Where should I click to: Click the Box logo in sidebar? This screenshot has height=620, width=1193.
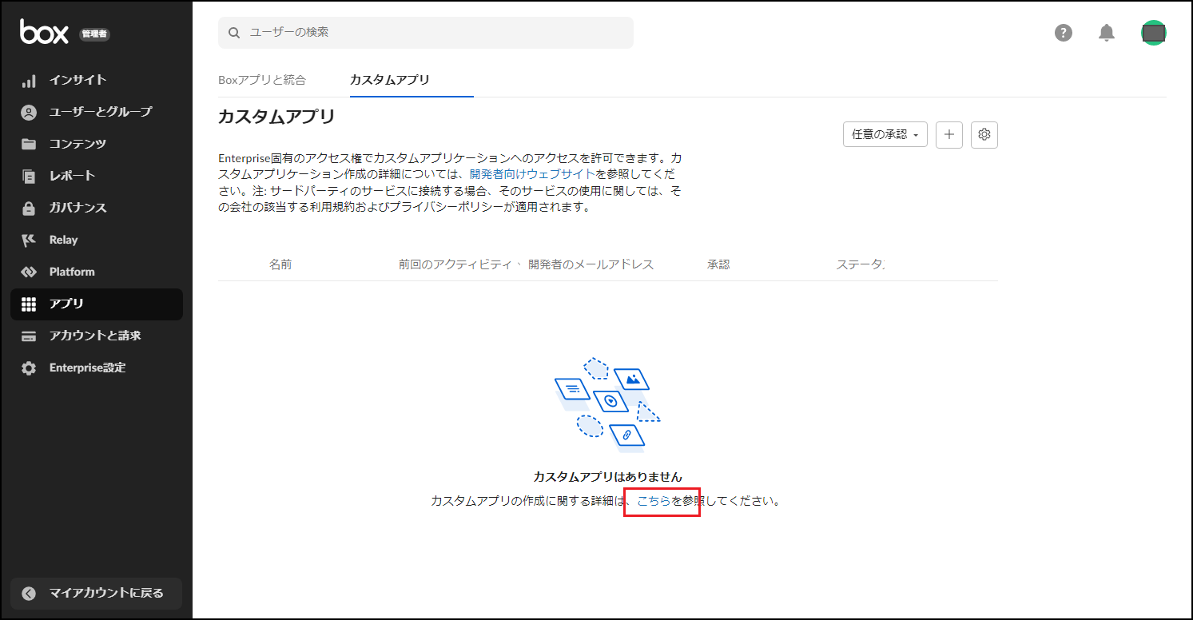[x=44, y=32]
